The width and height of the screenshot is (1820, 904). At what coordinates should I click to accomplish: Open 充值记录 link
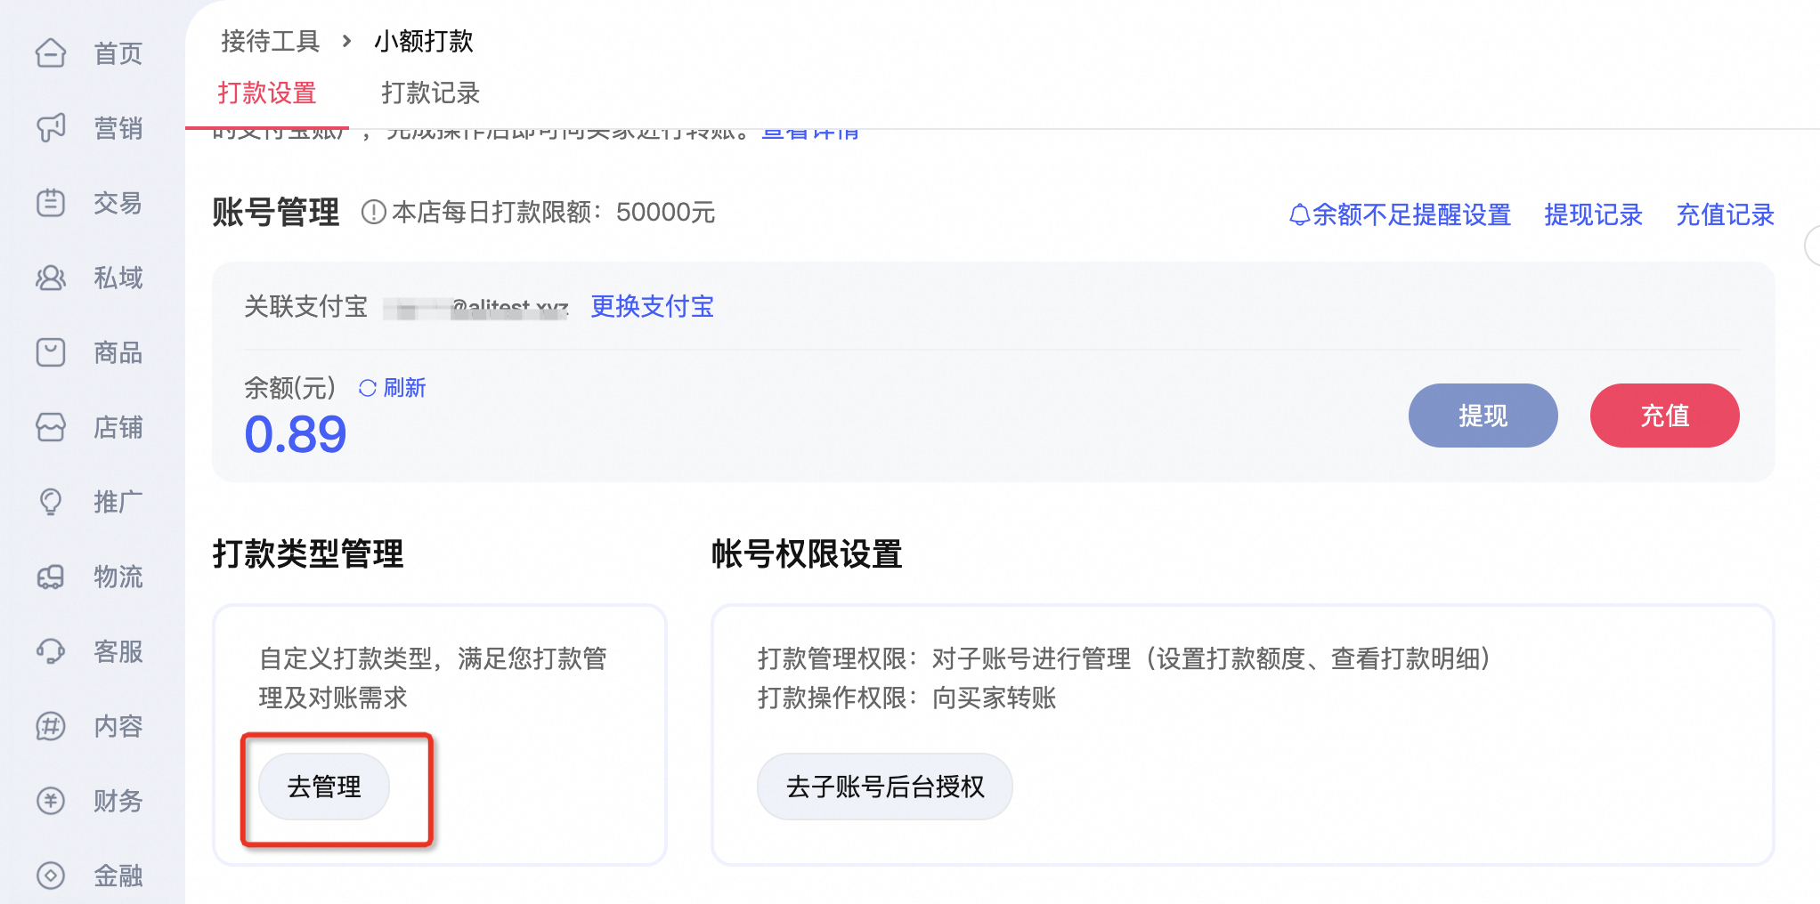point(1726,214)
